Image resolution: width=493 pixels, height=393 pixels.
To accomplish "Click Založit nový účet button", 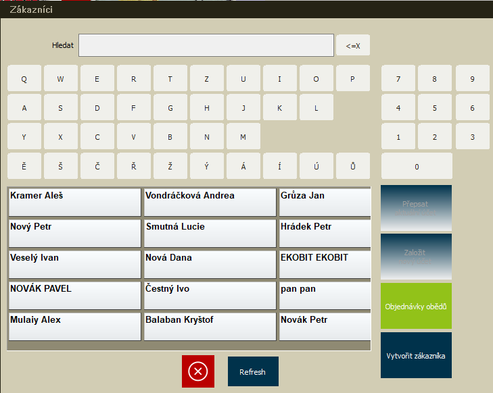I will coord(416,257).
